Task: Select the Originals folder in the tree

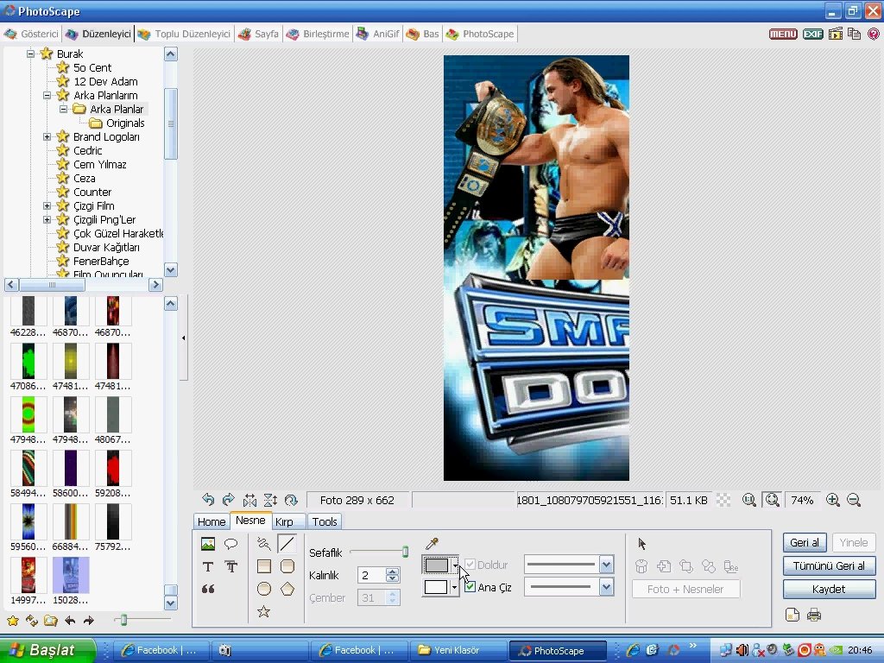Action: tap(125, 123)
